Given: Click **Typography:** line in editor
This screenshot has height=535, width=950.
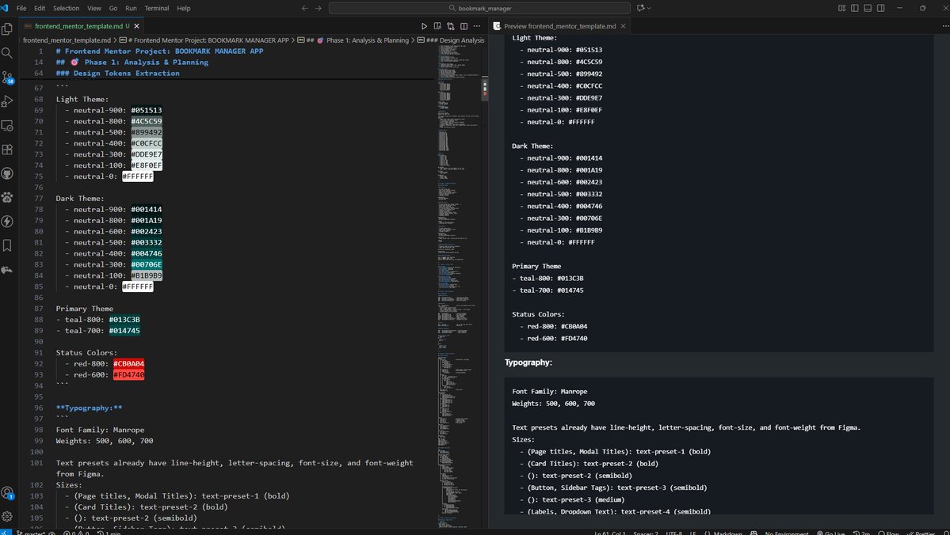Looking at the screenshot, I should coord(89,408).
